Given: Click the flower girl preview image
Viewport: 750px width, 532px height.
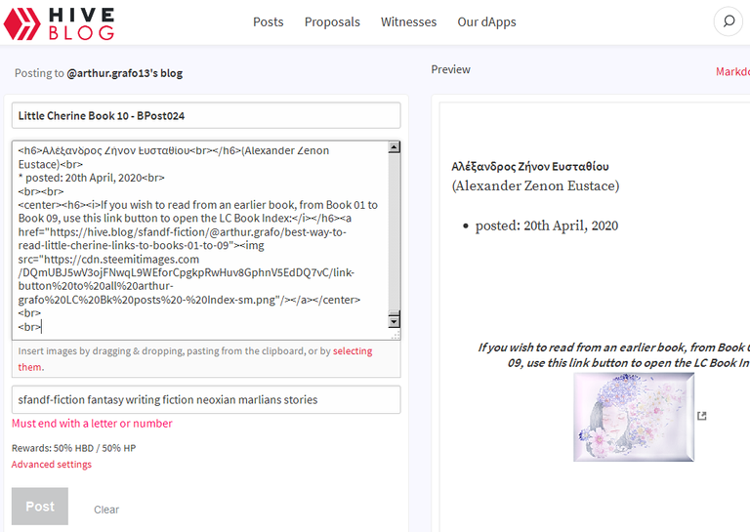Looking at the screenshot, I should (634, 417).
